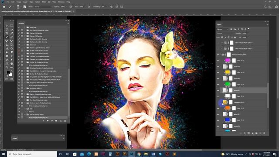Open the Edit Toolbar three-dots icon
Viewport: 279px width, 157px height.
click(12, 67)
